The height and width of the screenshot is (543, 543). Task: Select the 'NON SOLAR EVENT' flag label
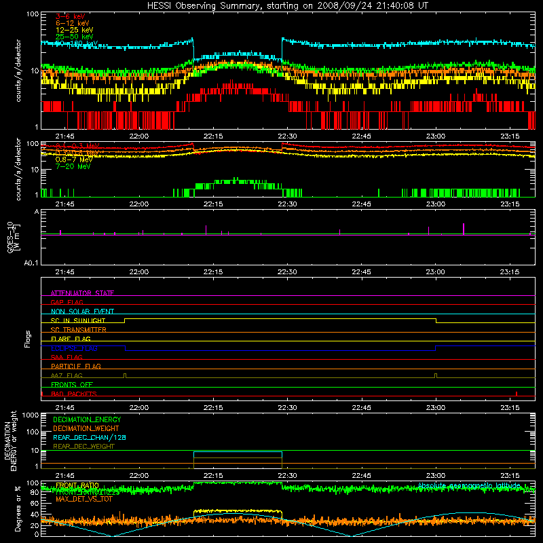click(82, 312)
